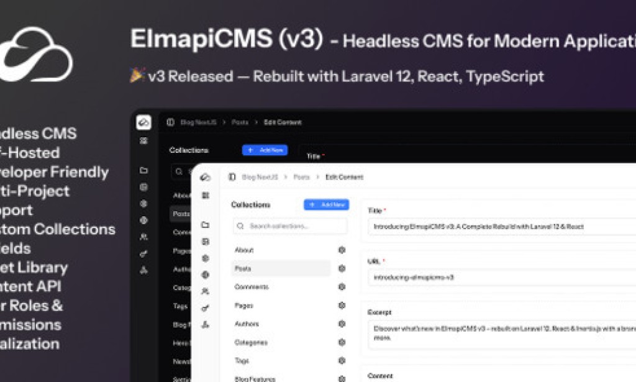
Task: Open dashboard grid icon in light window sidebar
Action: (206, 196)
